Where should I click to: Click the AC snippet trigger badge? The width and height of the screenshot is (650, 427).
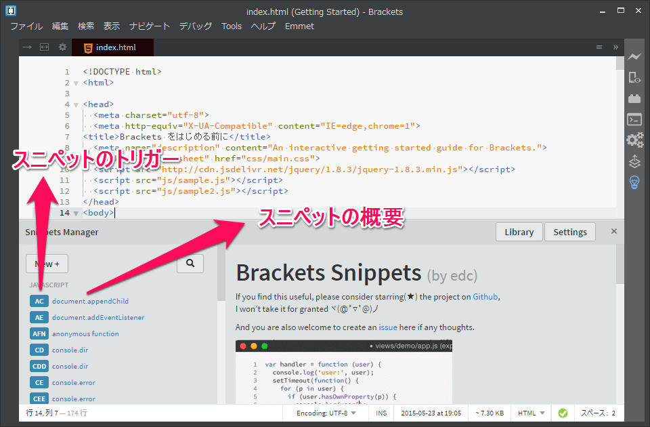point(39,301)
